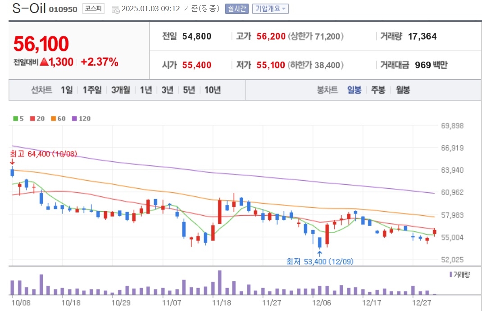Click the S-Oil stock name heading
This screenshot has height=311, width=482.
[x=29, y=8]
